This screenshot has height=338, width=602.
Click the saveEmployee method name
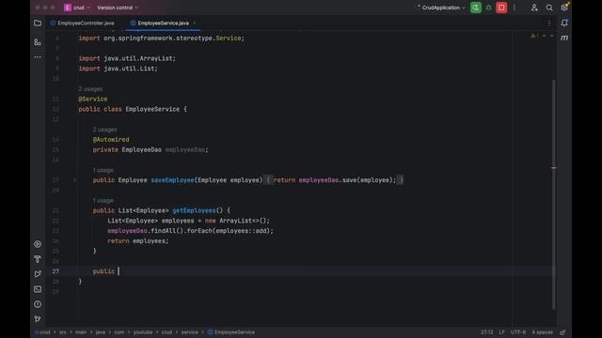pos(172,180)
